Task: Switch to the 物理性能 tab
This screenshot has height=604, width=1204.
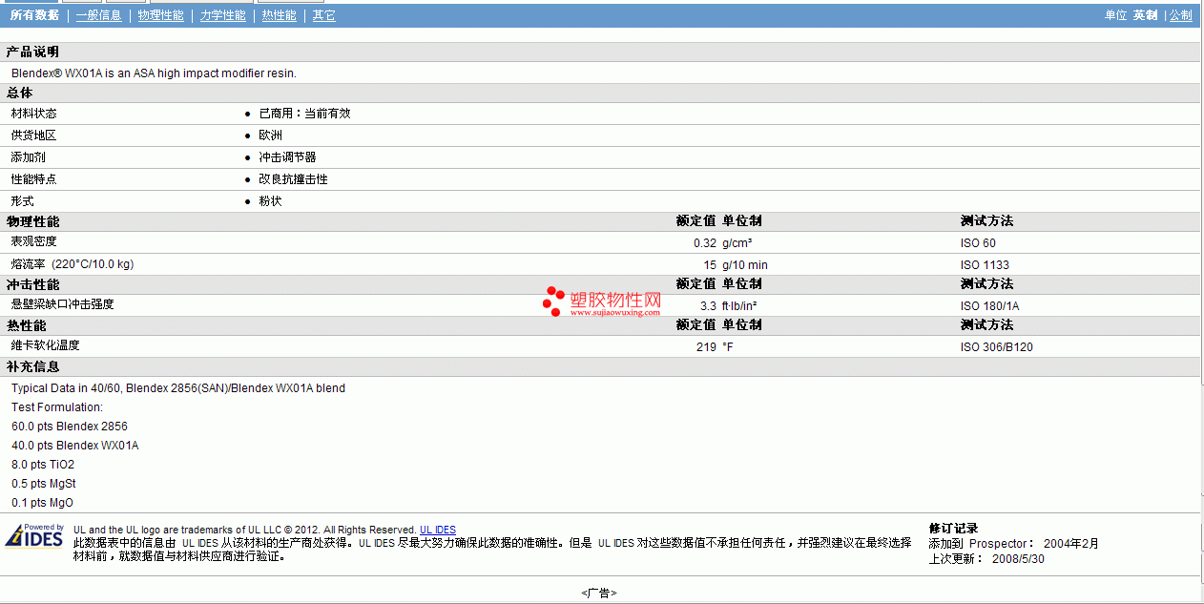Action: (161, 15)
